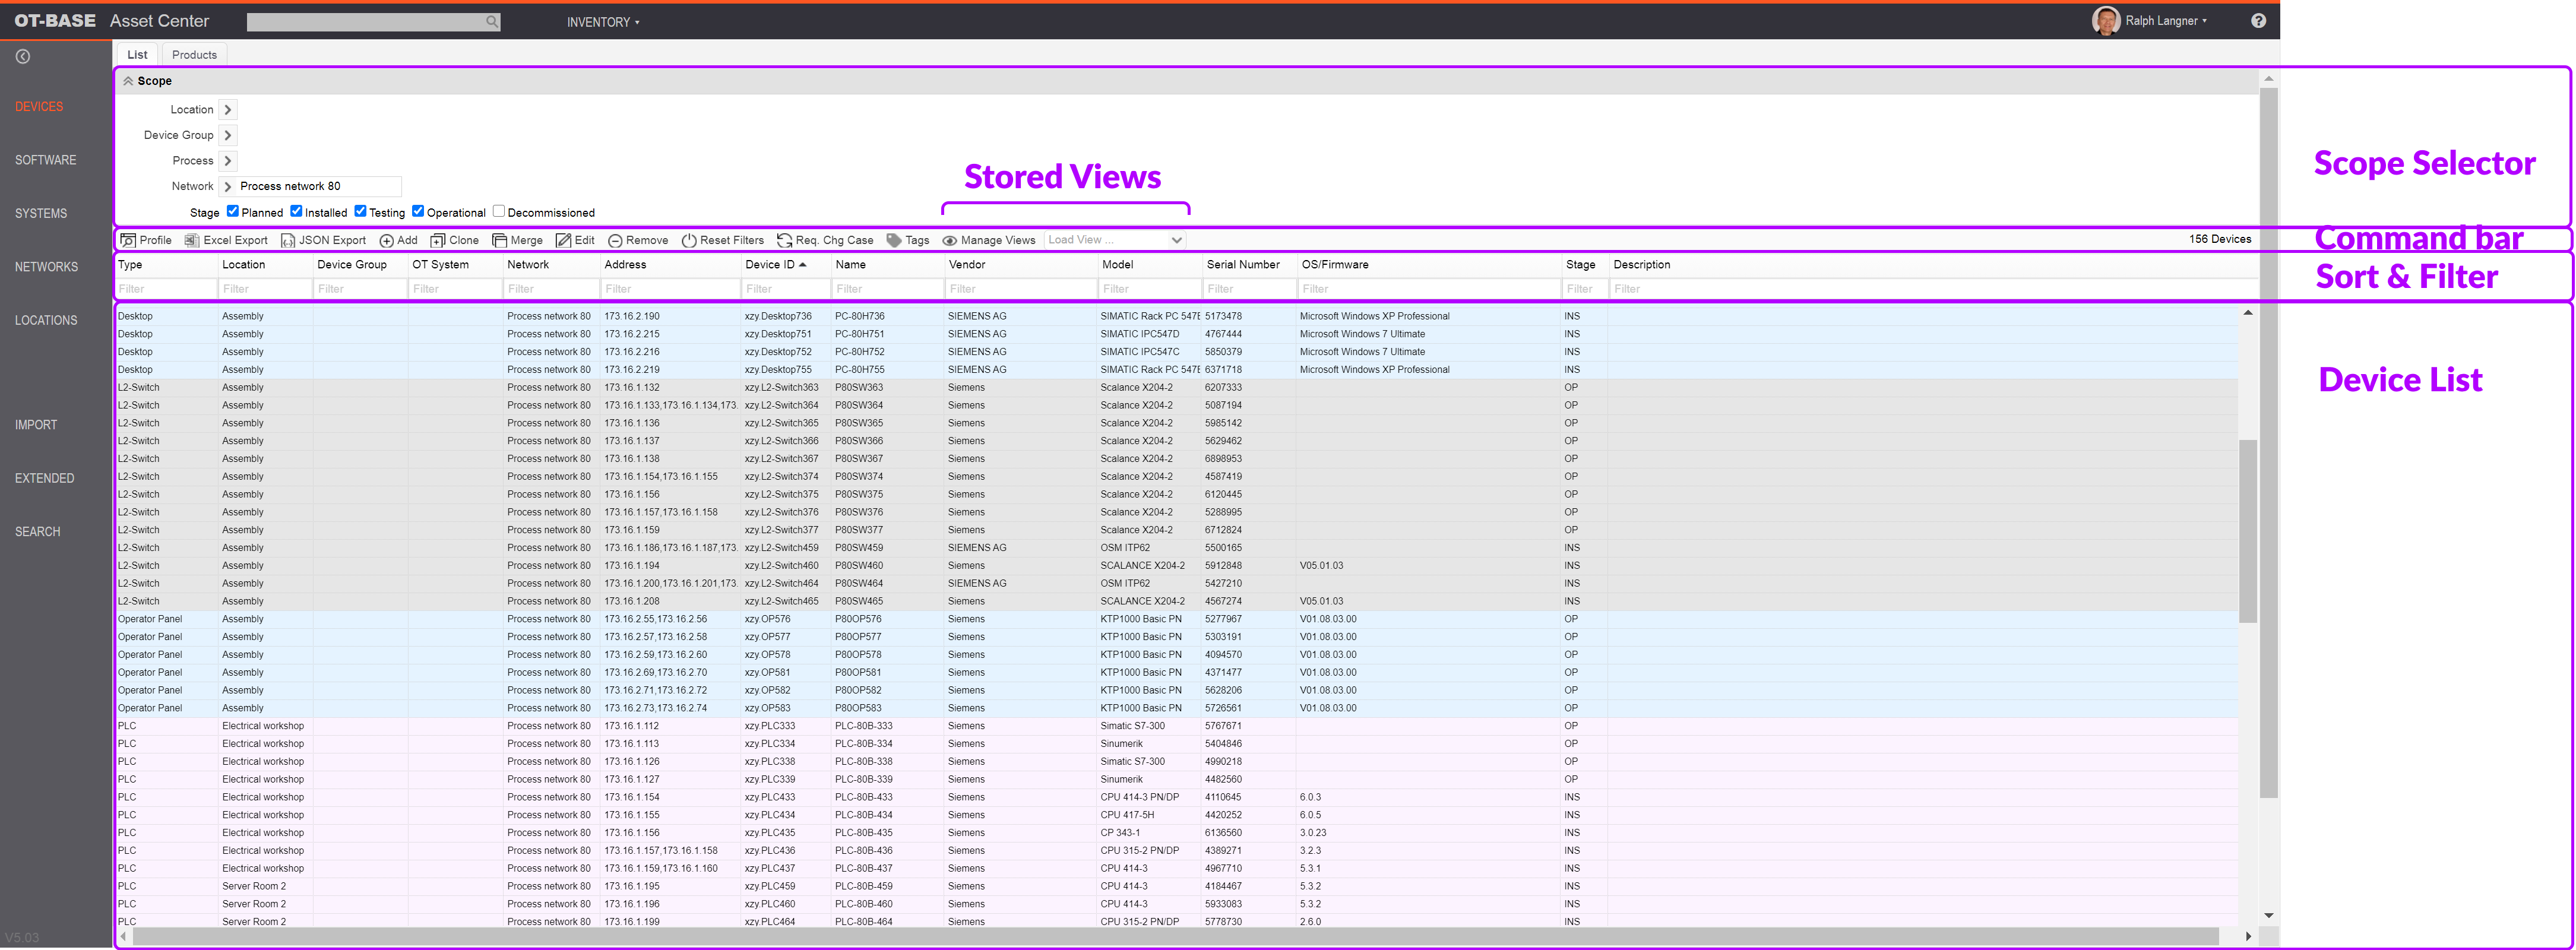Expand the Network scope chevron

[227, 186]
